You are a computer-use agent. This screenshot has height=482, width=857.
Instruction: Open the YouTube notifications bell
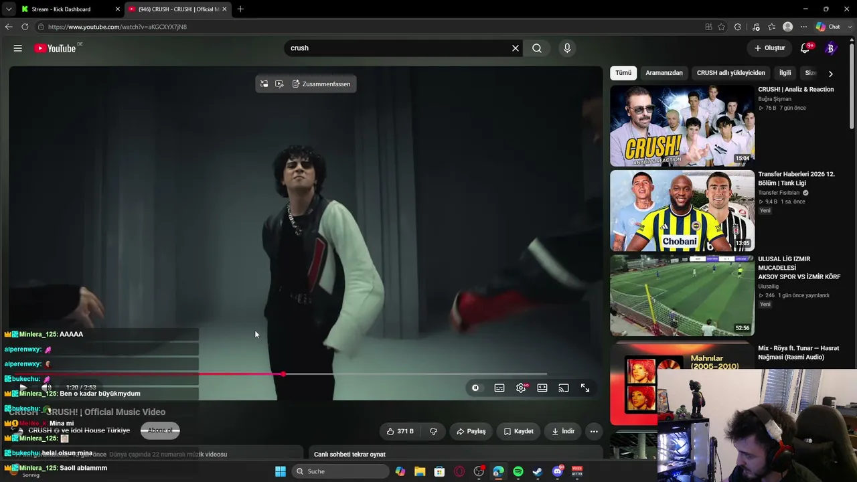coord(805,48)
